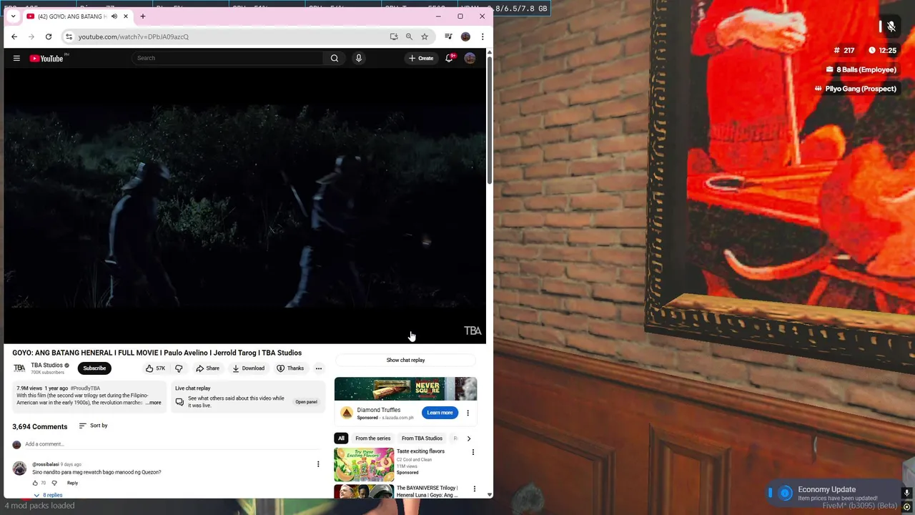The height and width of the screenshot is (515, 915).
Task: Open the Sort by comments dropdown
Action: pyautogui.click(x=93, y=426)
